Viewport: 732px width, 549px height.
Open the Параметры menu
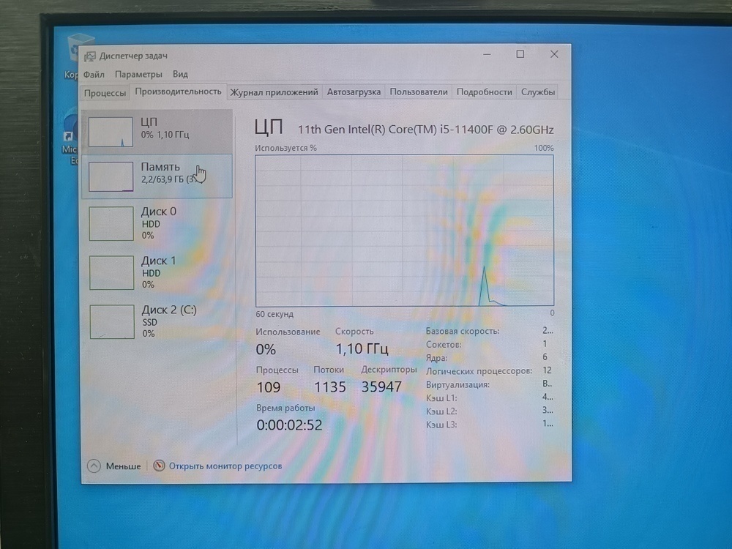pos(141,74)
